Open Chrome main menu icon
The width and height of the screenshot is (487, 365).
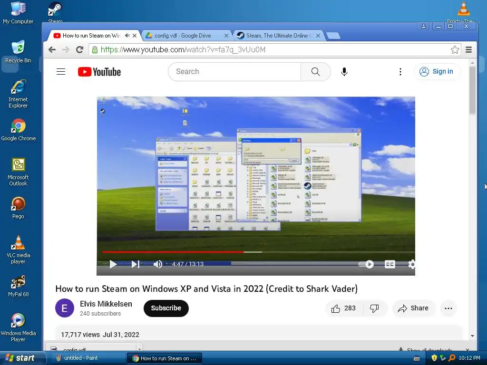(x=468, y=49)
